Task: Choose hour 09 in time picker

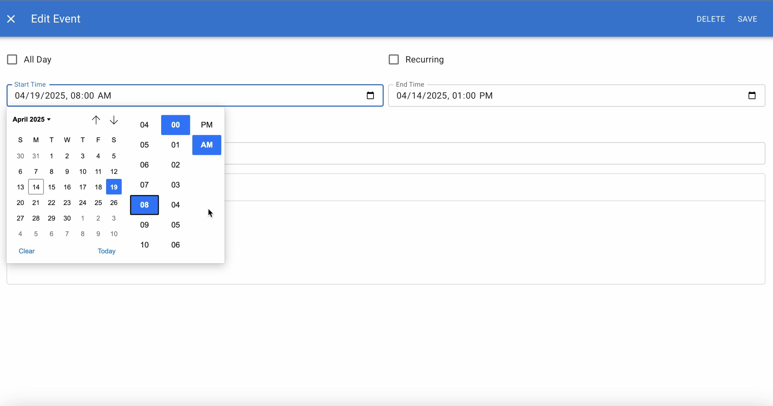Action: click(144, 225)
